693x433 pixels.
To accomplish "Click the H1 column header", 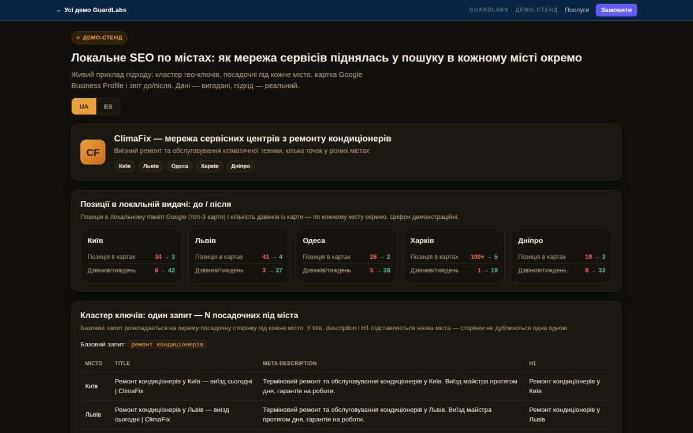I will (532, 363).
